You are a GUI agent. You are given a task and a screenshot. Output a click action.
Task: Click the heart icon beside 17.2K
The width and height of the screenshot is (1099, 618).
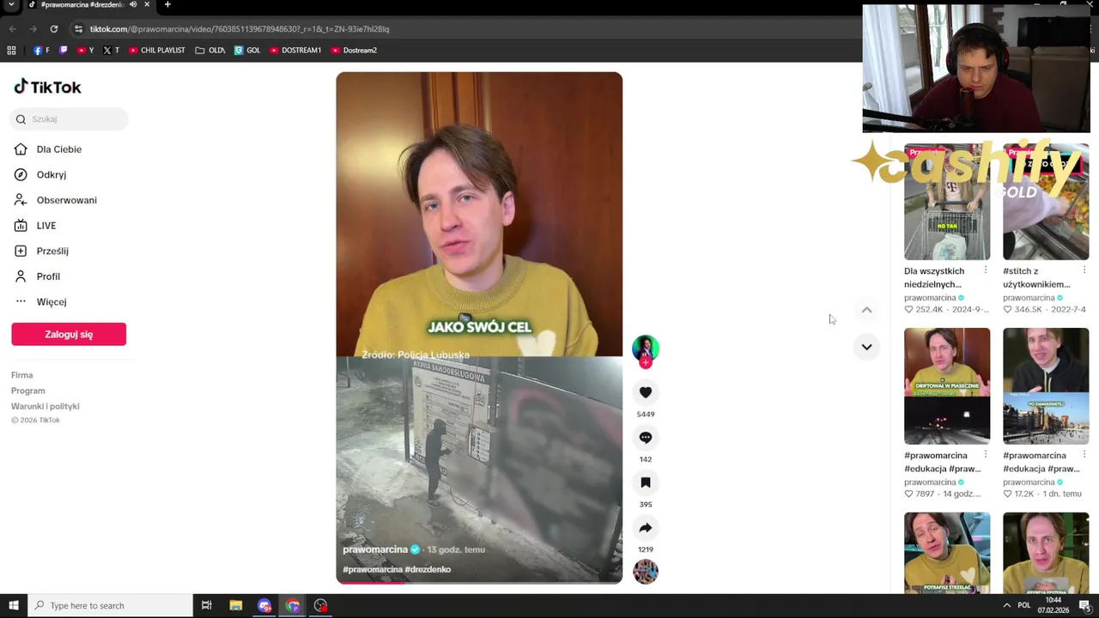[1008, 494]
